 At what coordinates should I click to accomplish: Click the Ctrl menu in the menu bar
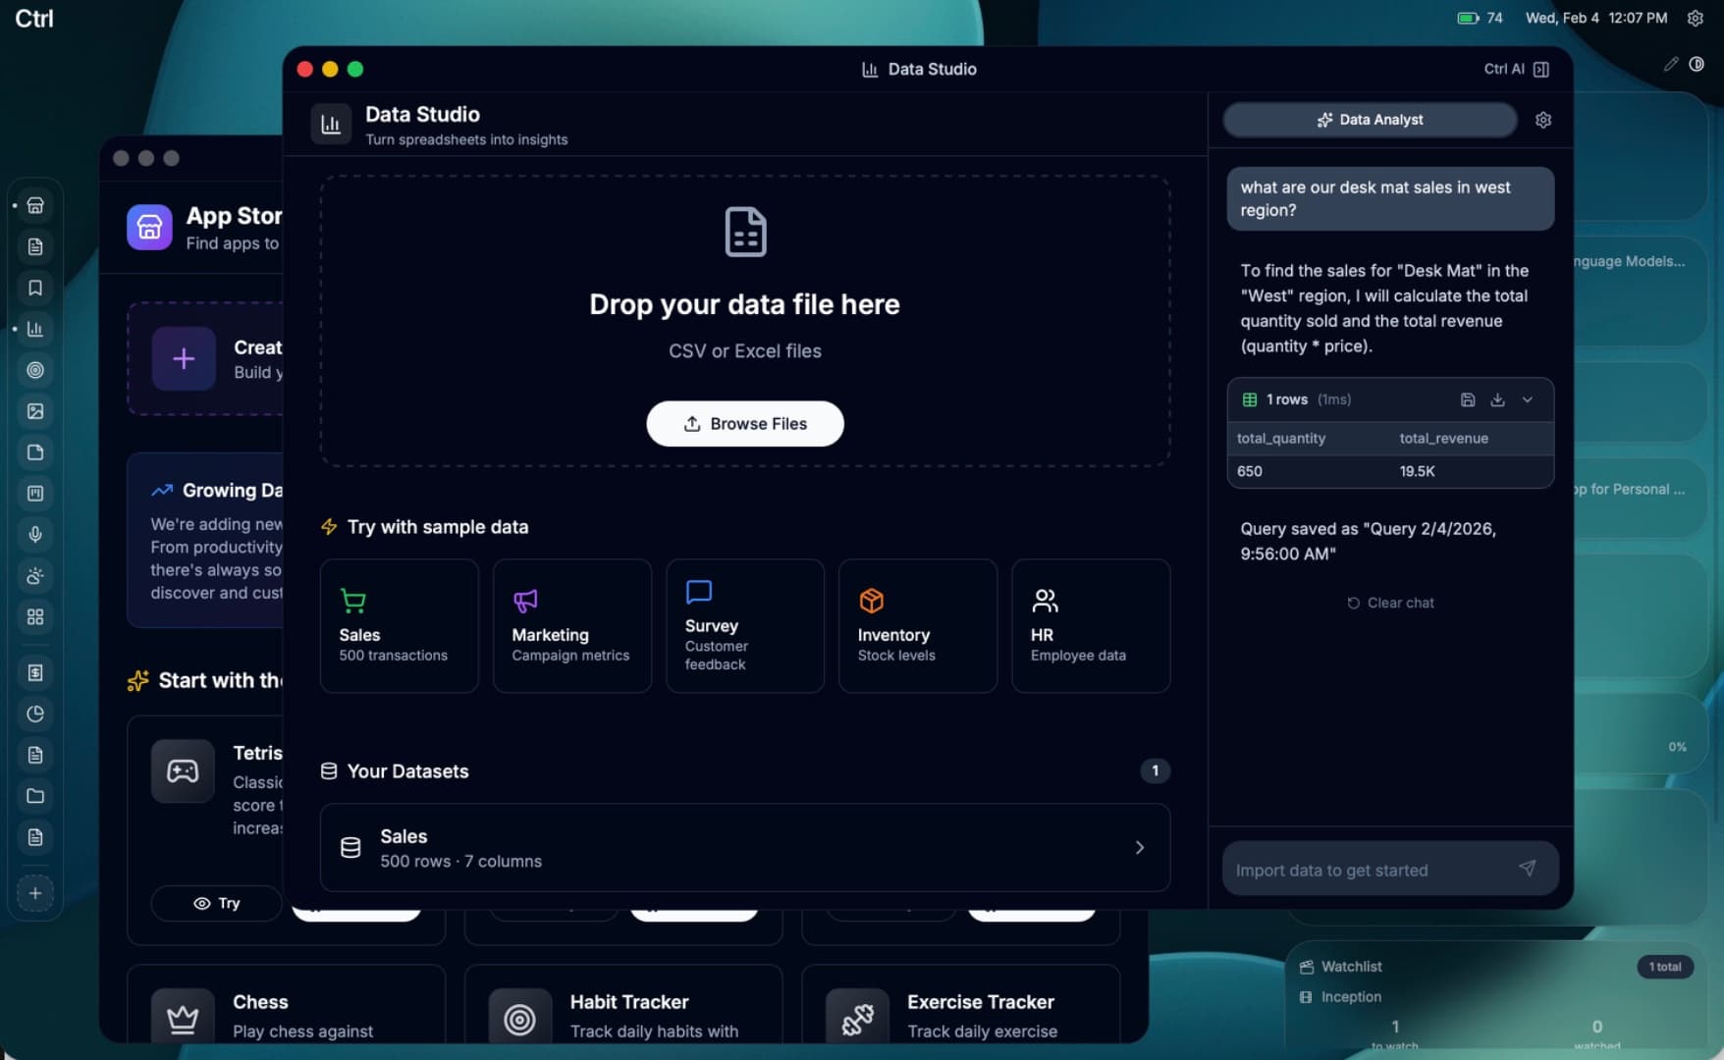click(x=32, y=18)
